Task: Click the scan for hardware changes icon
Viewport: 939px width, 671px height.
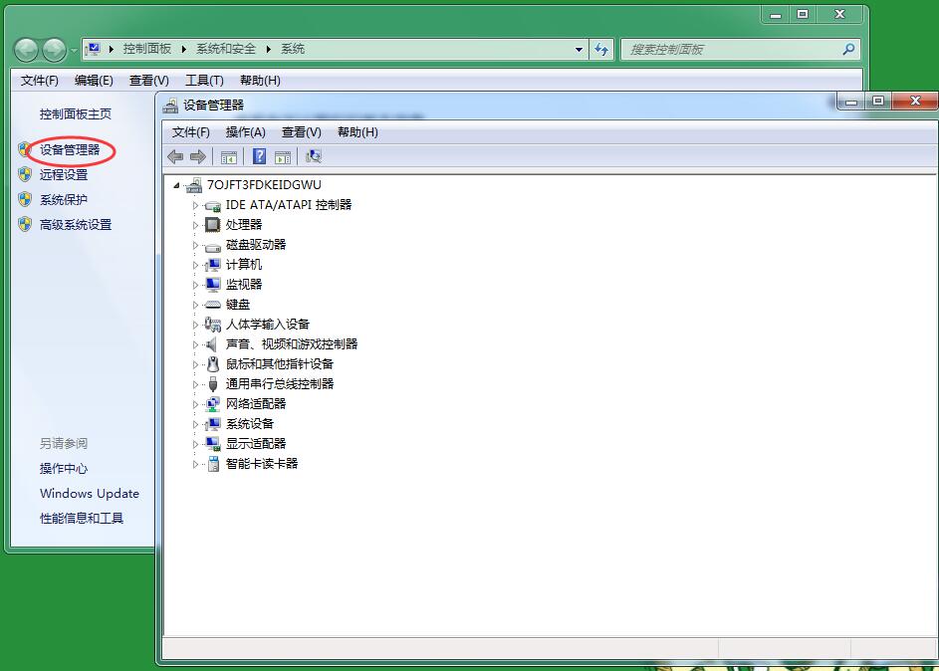Action: click(311, 156)
